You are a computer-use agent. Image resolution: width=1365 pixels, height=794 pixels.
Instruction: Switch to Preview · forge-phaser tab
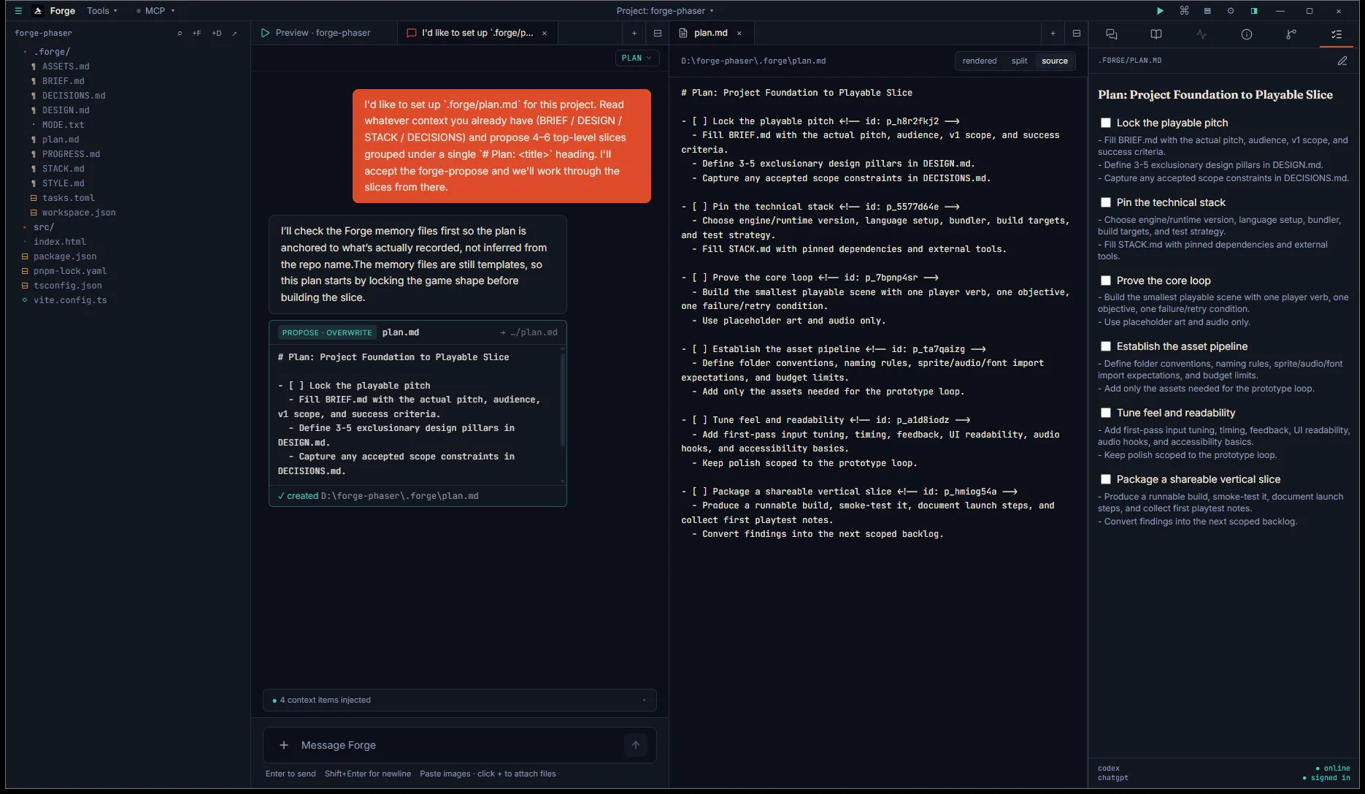323,33
